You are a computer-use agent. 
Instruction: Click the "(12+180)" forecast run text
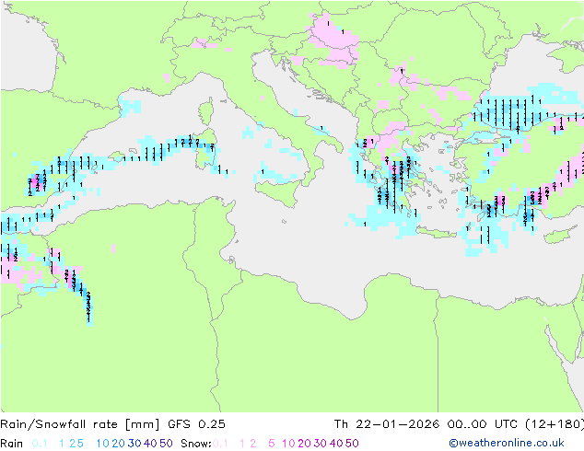[x=555, y=424]
